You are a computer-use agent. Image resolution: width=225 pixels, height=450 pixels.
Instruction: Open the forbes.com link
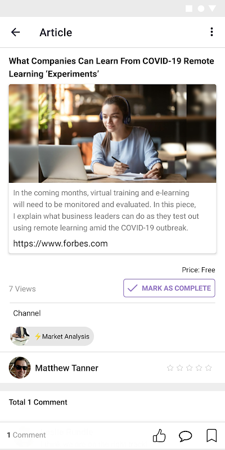pos(60,244)
